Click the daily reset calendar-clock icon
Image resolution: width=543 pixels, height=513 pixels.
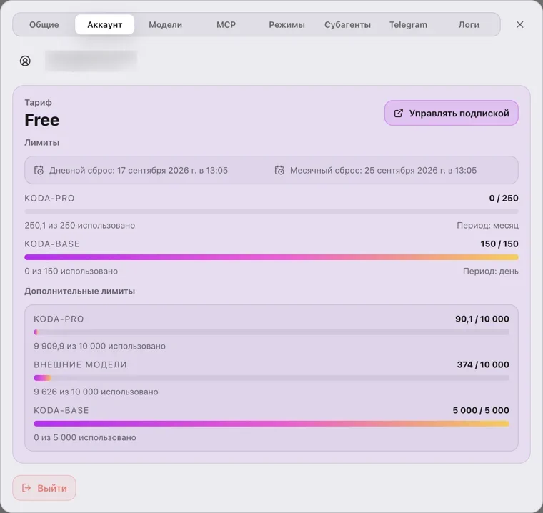coord(39,171)
